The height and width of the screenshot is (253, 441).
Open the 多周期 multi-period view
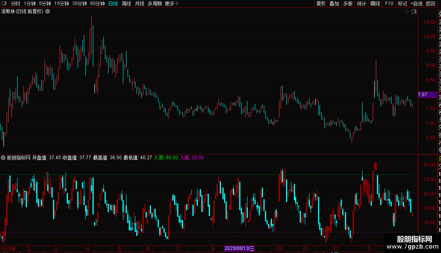point(155,4)
